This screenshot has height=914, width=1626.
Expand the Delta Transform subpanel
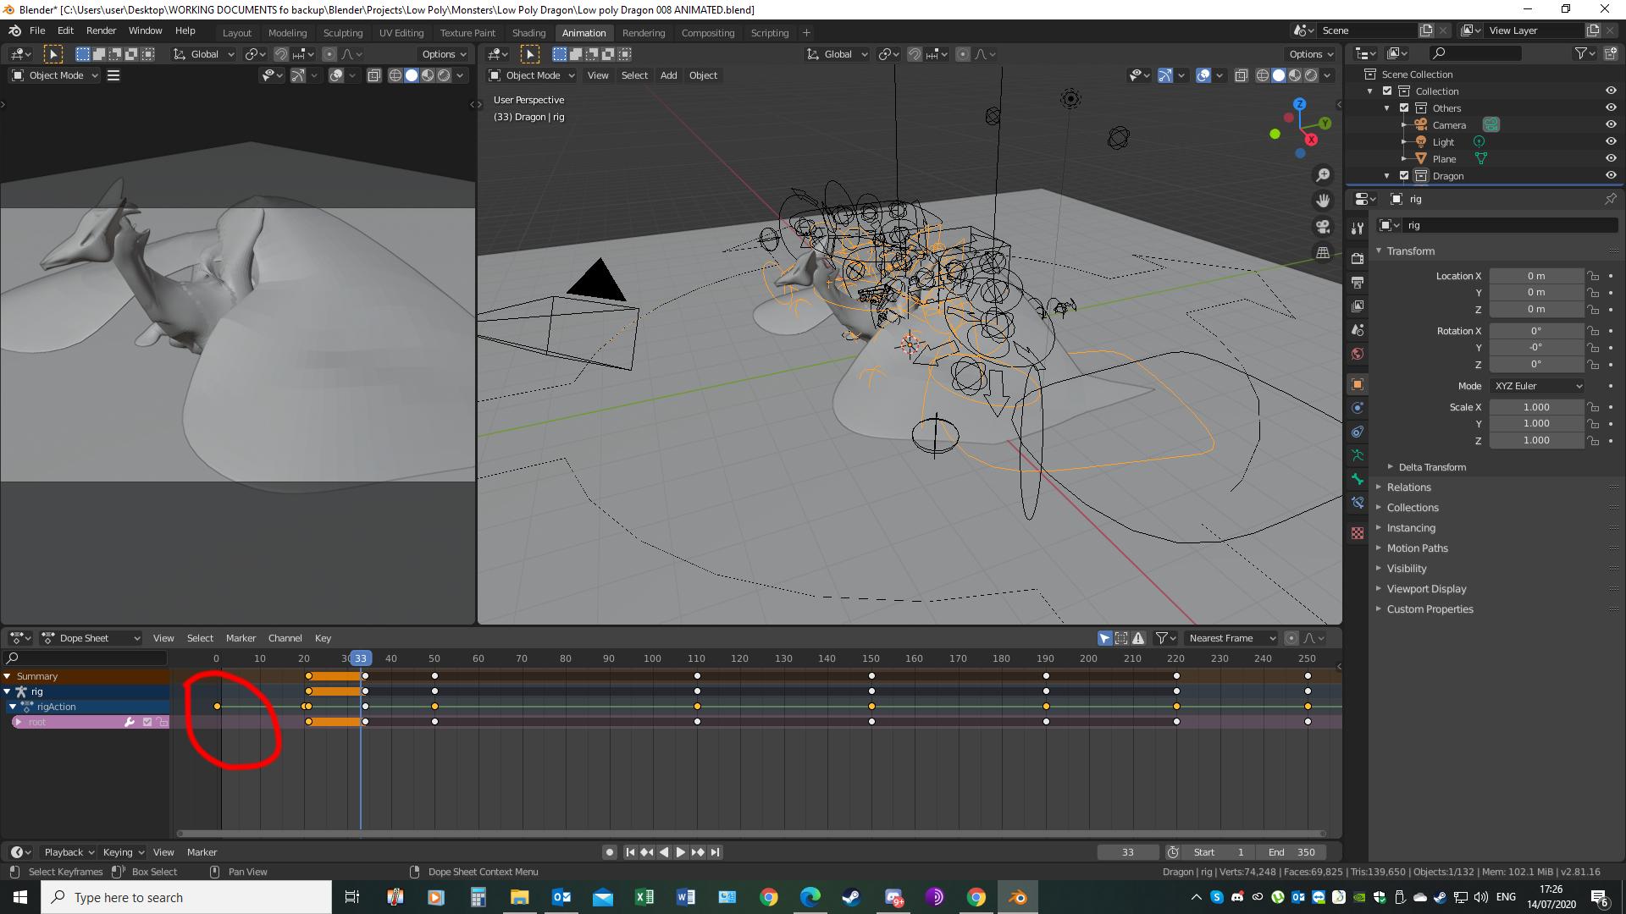tap(1431, 467)
